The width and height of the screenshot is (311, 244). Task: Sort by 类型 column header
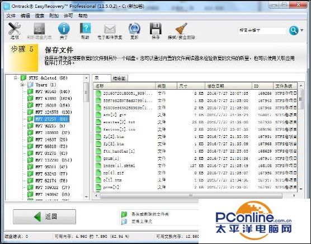[166, 86]
